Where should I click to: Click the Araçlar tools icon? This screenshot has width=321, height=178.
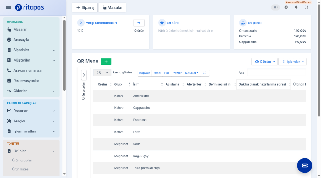tap(9, 121)
